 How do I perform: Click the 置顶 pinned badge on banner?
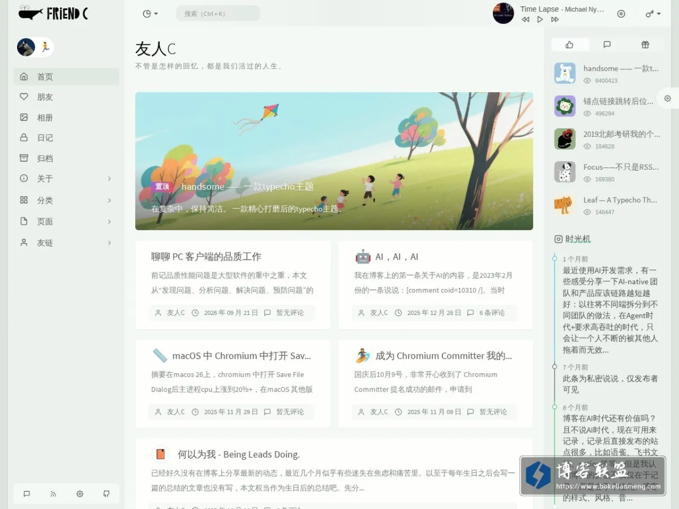tap(162, 187)
